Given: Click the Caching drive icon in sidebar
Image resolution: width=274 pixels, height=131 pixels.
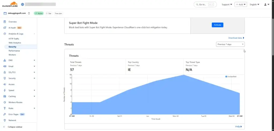Looking at the screenshot, I should pos(5,96).
